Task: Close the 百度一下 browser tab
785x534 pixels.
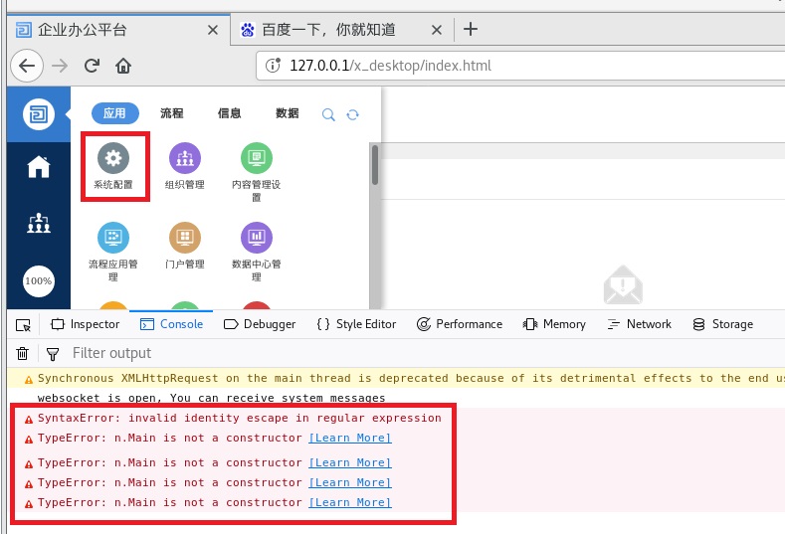Action: coord(437,30)
